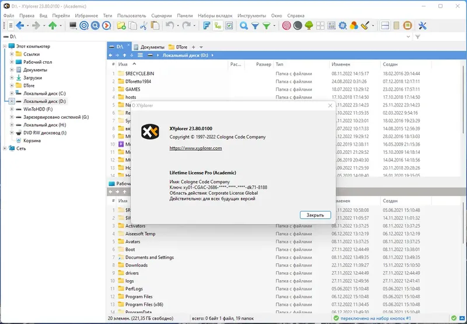The height and width of the screenshot is (324, 467).
Task: Toggle the beige single pane layout button
Action: point(396,26)
